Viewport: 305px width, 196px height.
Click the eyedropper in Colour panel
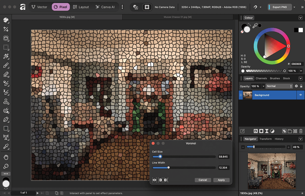point(255,26)
